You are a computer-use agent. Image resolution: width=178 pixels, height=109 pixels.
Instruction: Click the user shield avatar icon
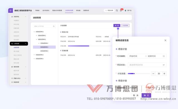(x=125, y=11)
